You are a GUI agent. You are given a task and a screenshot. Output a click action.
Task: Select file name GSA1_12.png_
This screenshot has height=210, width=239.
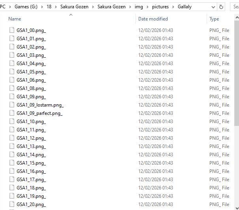(x=31, y=138)
